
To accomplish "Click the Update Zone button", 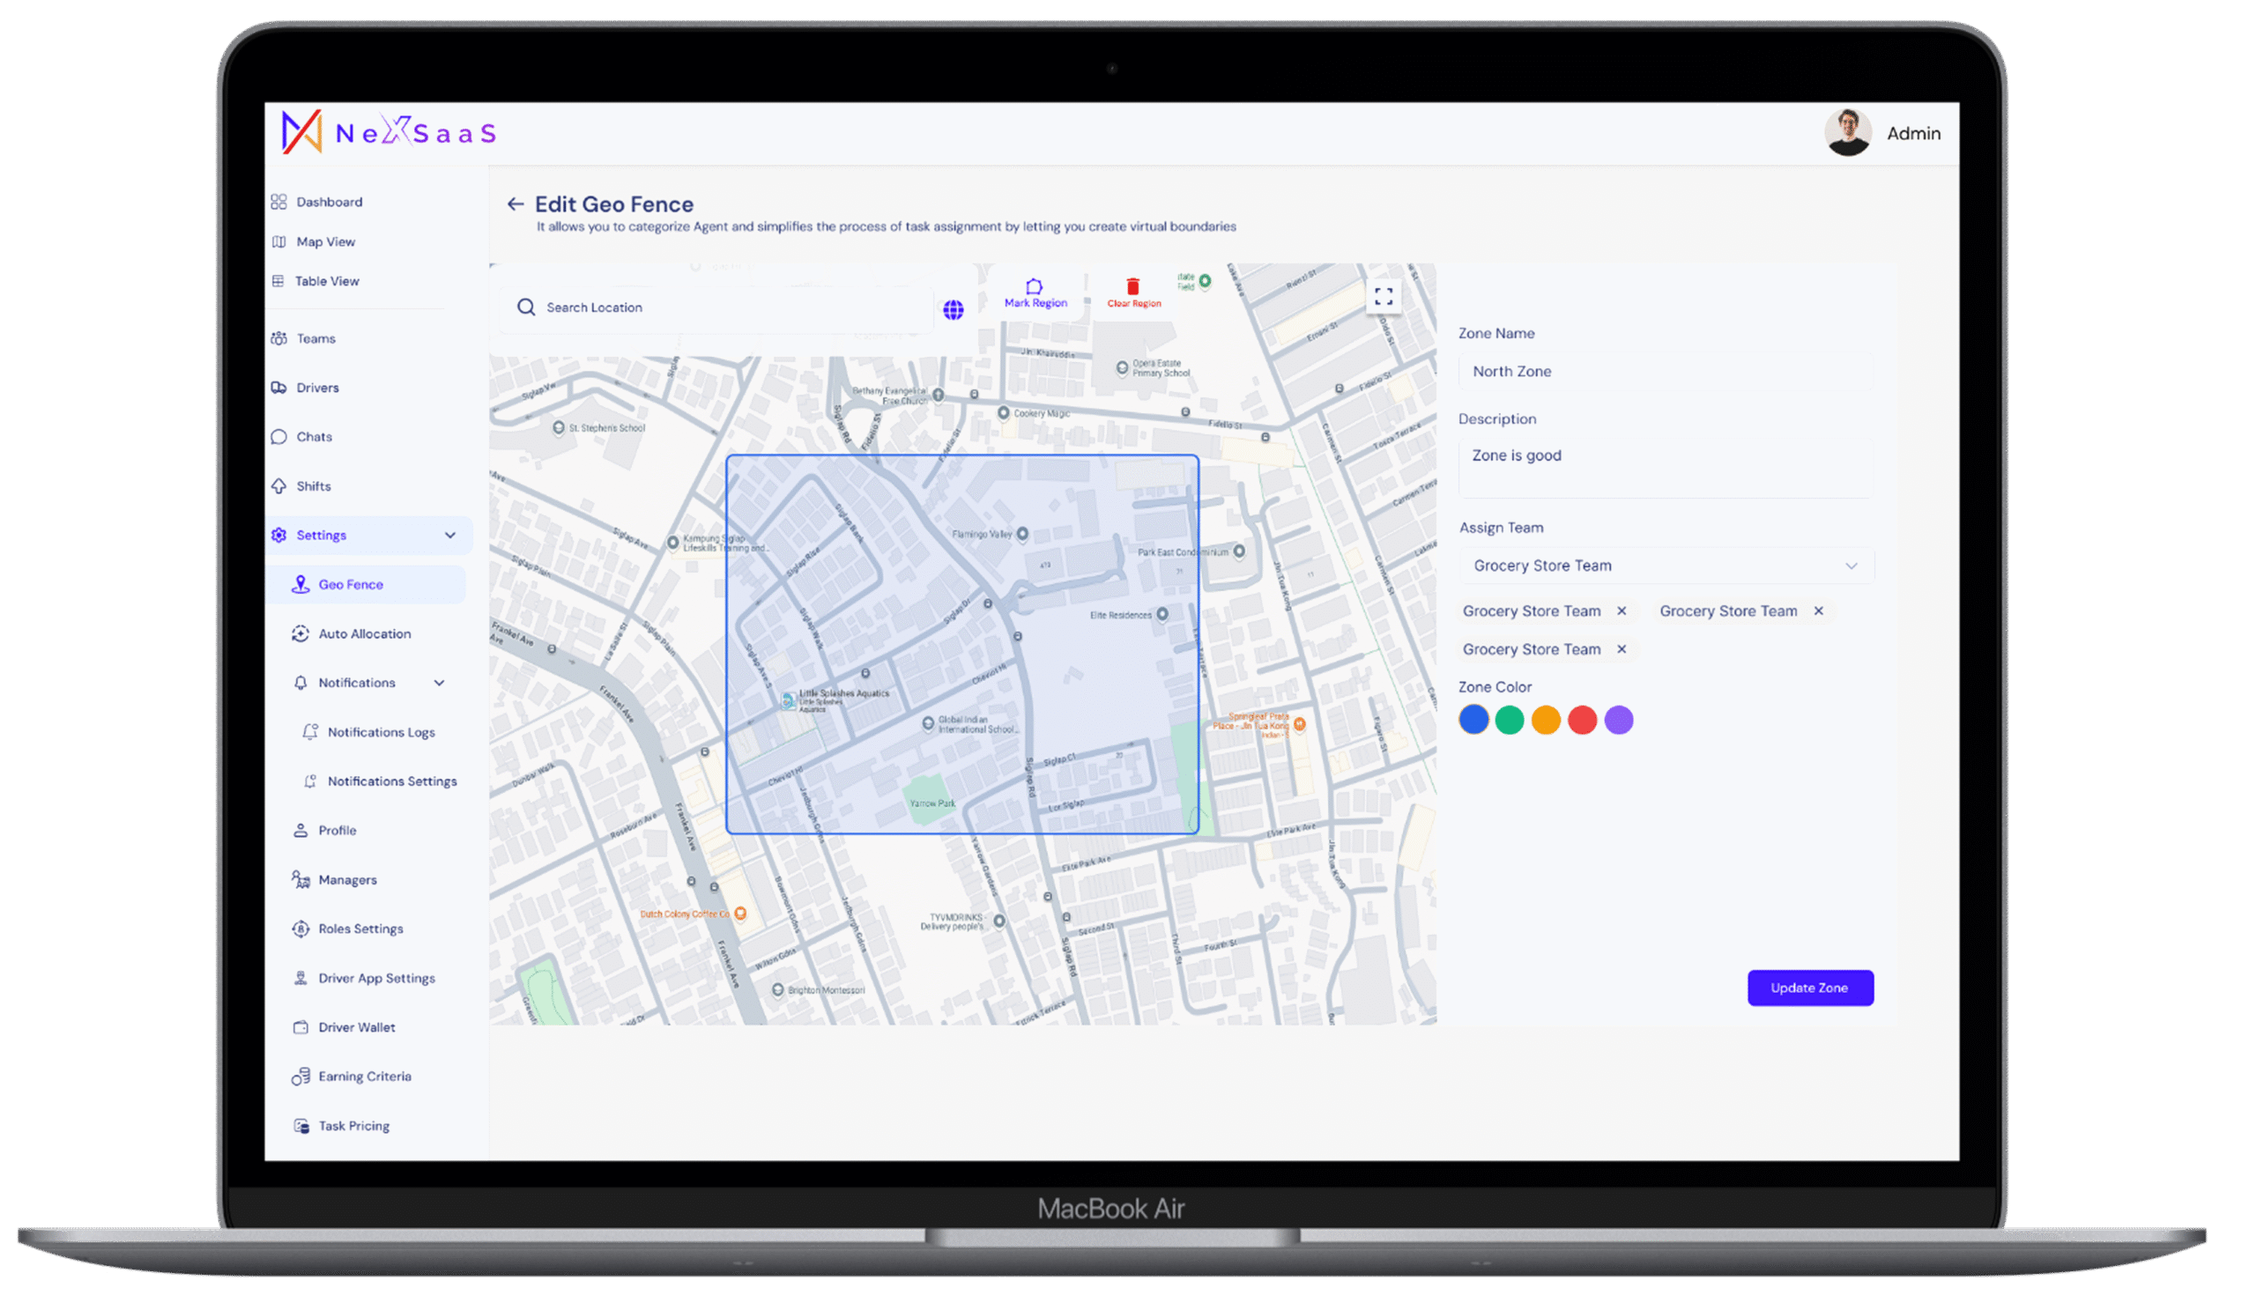I will pos(1808,988).
